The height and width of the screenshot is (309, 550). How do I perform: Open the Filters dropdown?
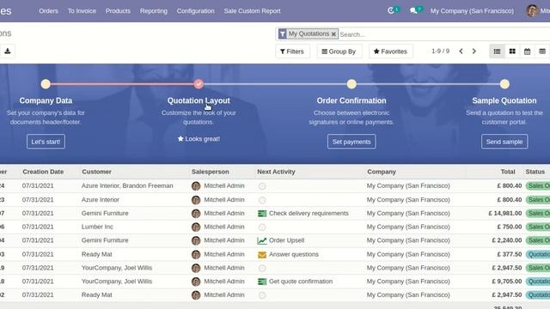tap(292, 51)
